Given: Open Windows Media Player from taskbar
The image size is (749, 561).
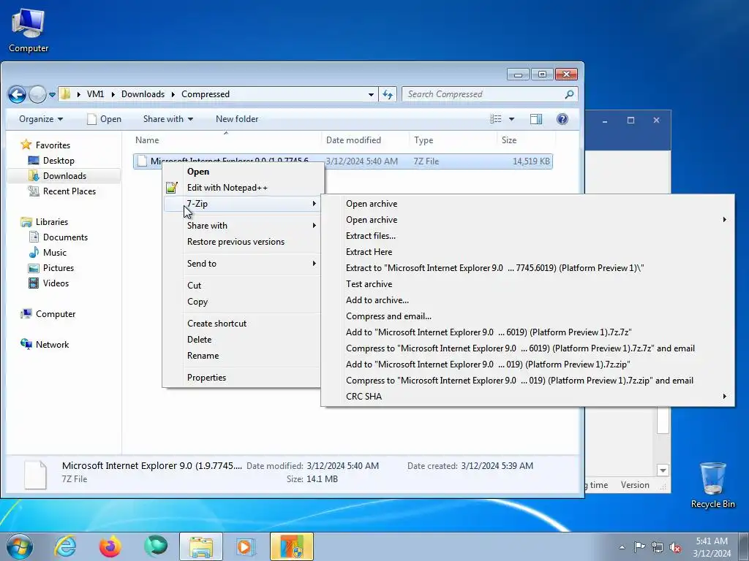Looking at the screenshot, I should click(246, 546).
